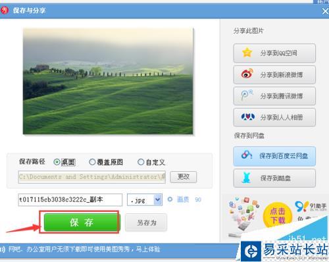Screen dimensions: 329x262
Task: Click the 画质 quality link
Action: (183, 199)
